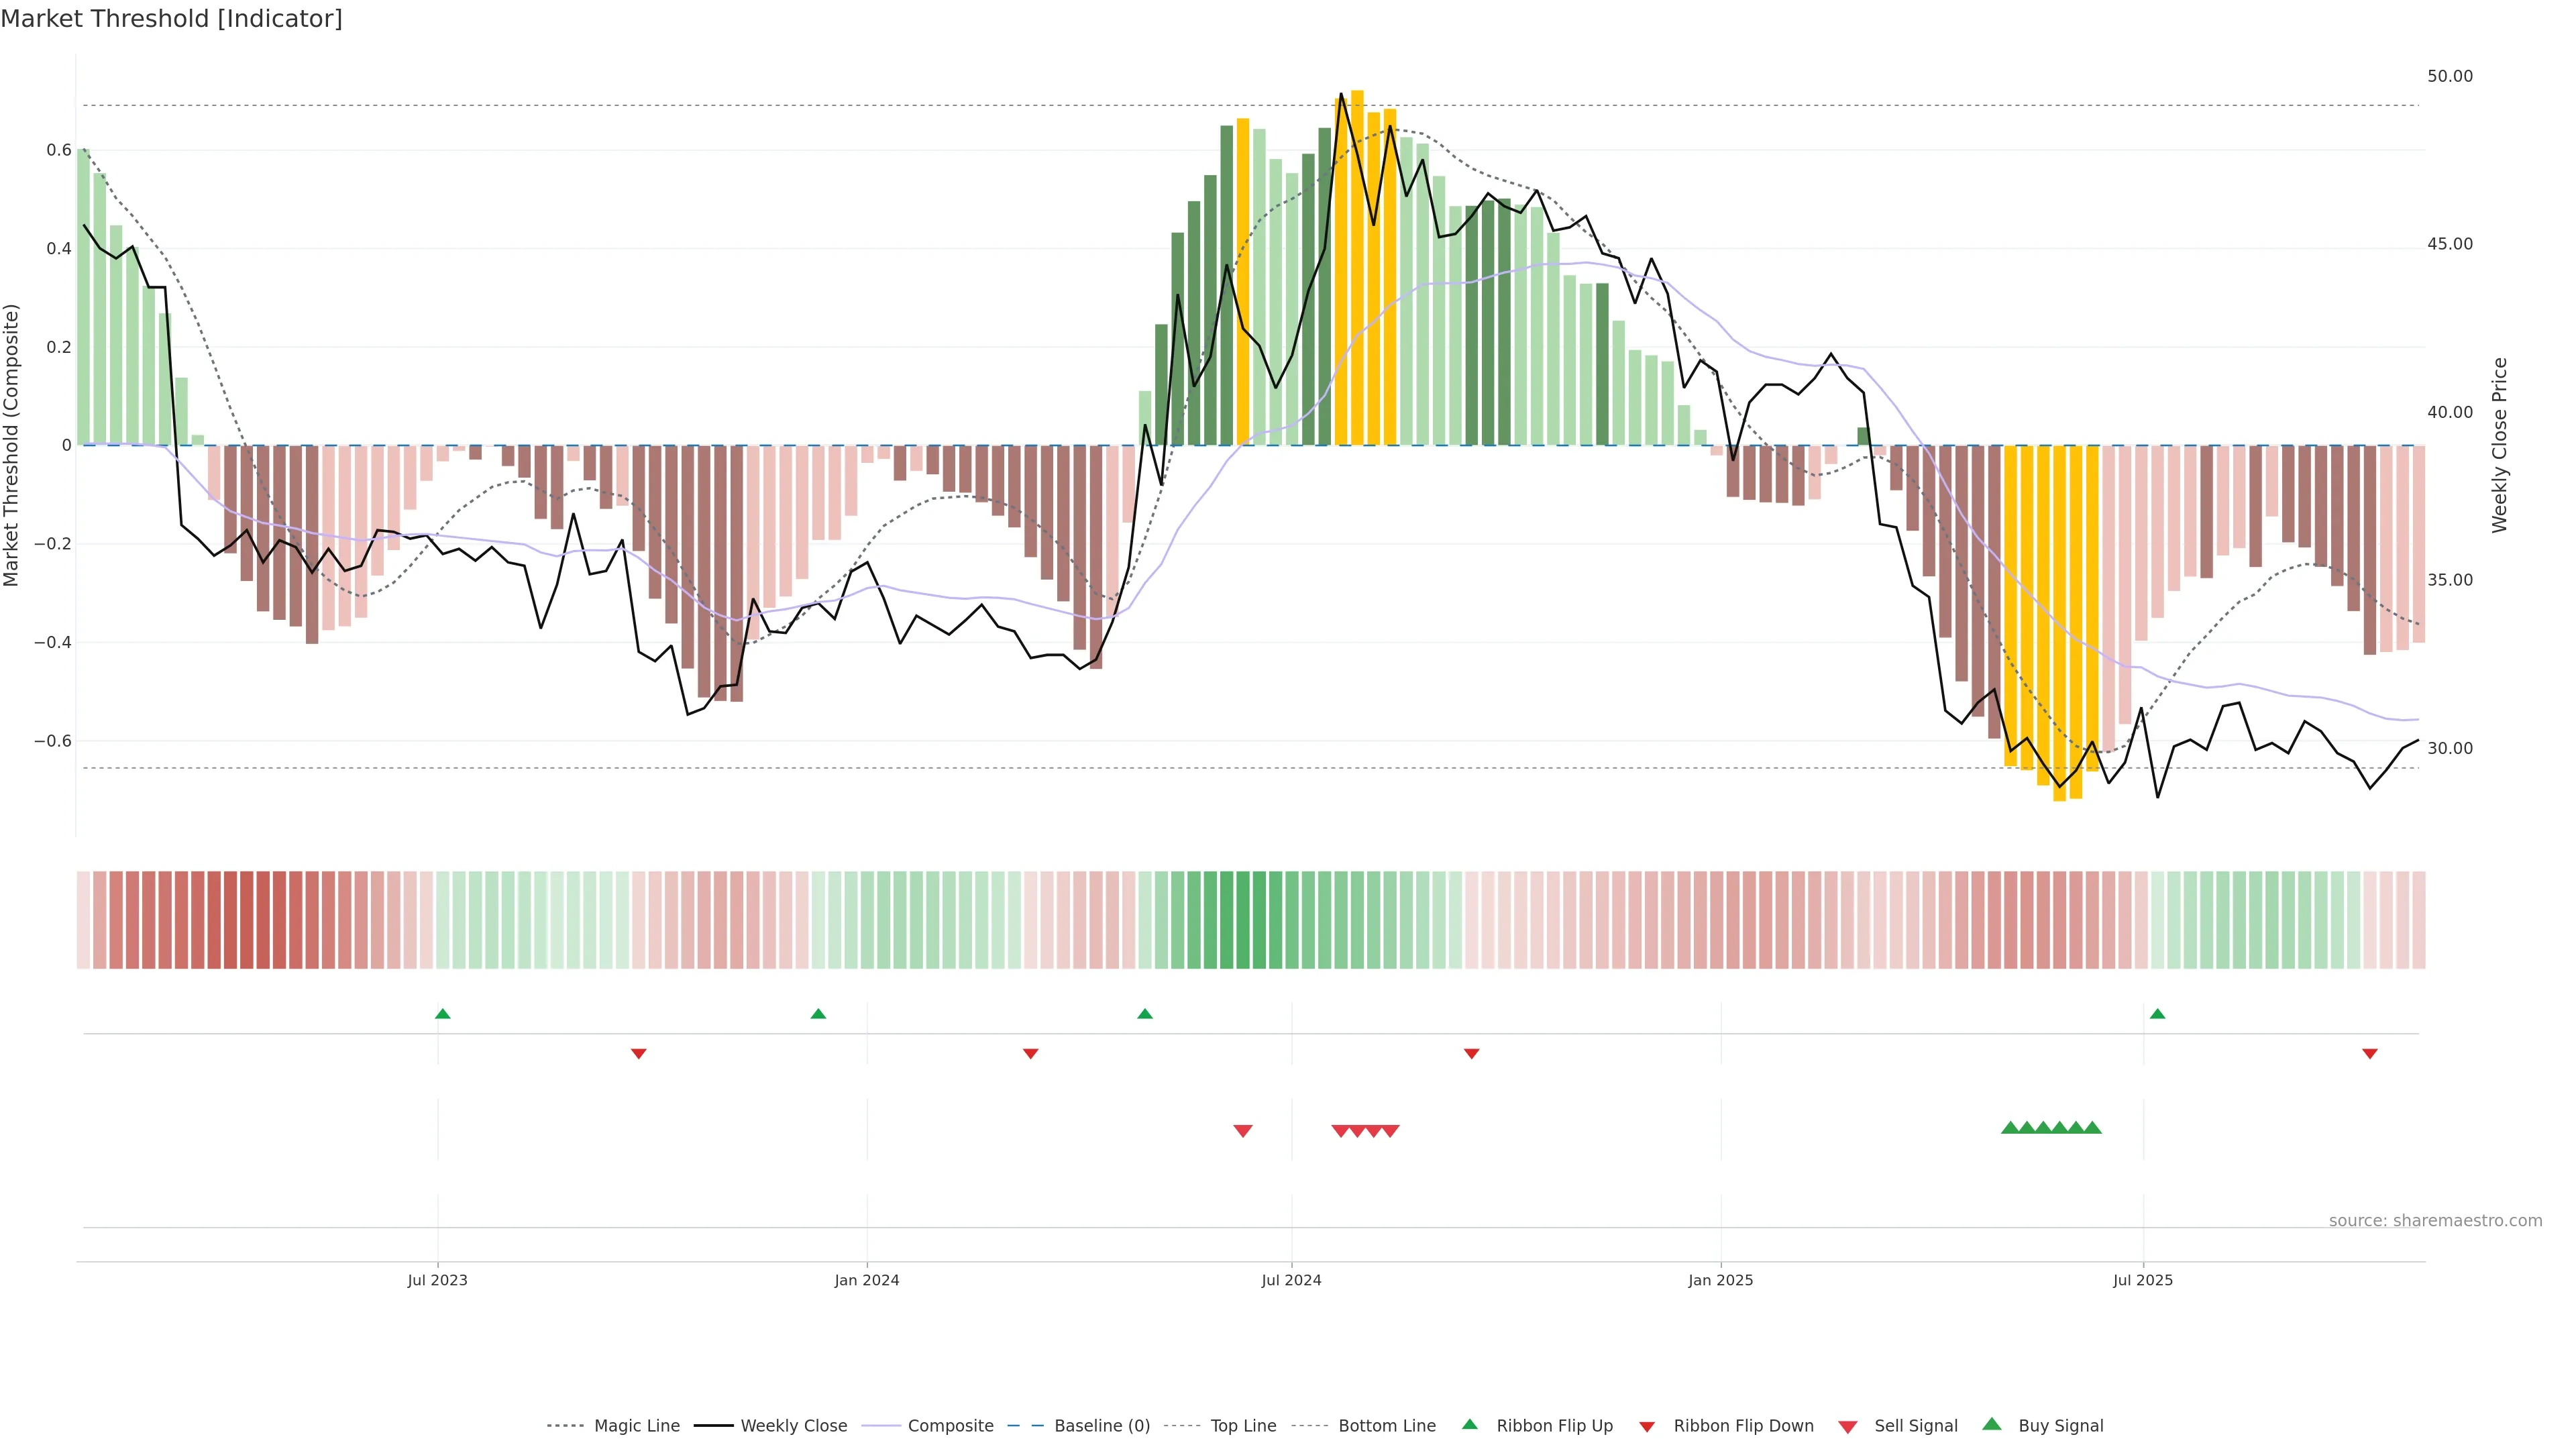Screen dimensions: 2576x1449
Task: Click the Jul 2024 x-axis label
Action: pyautogui.click(x=1291, y=1280)
